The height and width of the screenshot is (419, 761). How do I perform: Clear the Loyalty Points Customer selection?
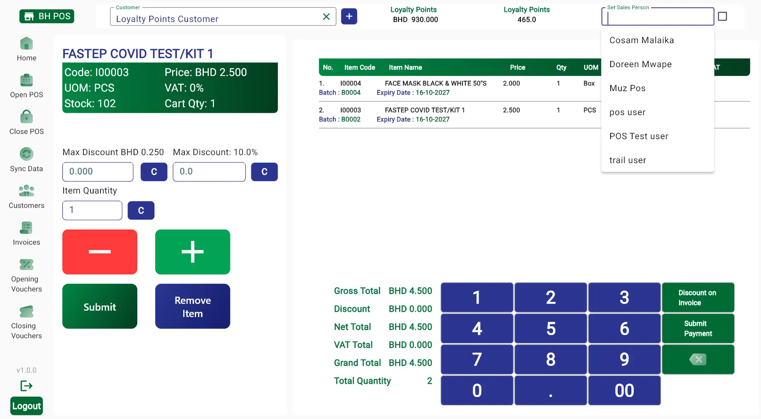coord(326,16)
